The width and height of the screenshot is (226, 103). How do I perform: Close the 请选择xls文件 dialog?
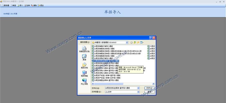154,38
